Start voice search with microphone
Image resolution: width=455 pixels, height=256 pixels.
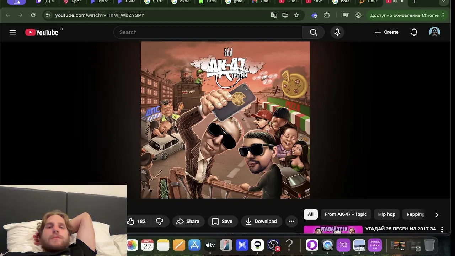click(x=337, y=32)
